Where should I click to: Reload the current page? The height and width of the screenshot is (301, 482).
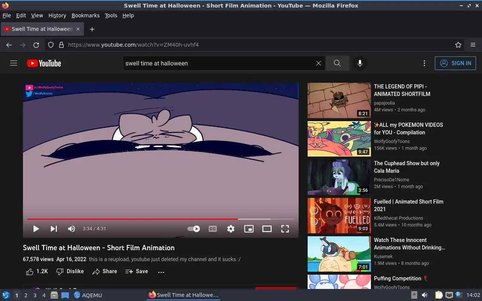point(36,45)
